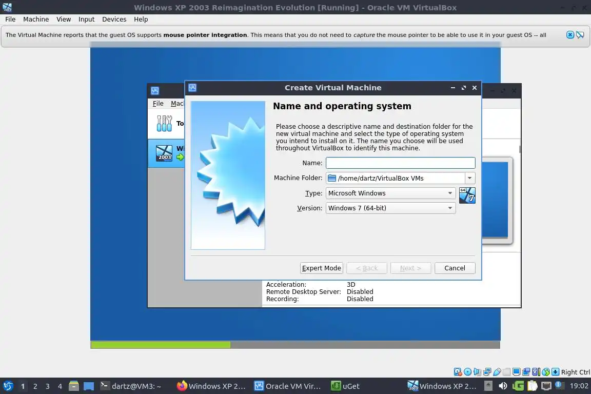Screen dimensions: 591x394
Task: Open File menu in outer VirtualBox window
Action: pyautogui.click(x=10, y=19)
